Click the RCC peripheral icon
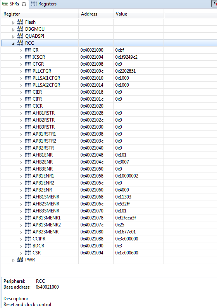The width and height of the screenshot is (217, 308). pos(20,43)
